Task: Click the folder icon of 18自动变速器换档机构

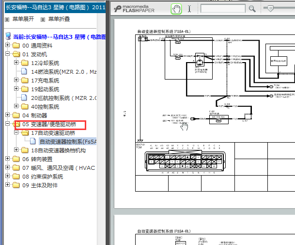Action: pos(25,150)
